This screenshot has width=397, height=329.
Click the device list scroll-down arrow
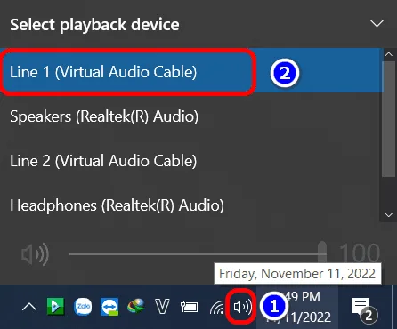(x=388, y=215)
